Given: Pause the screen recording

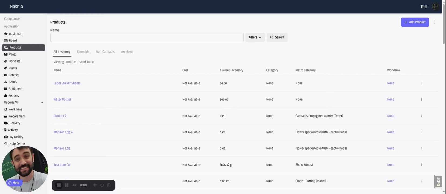Looking at the screenshot, I should click(67, 185).
